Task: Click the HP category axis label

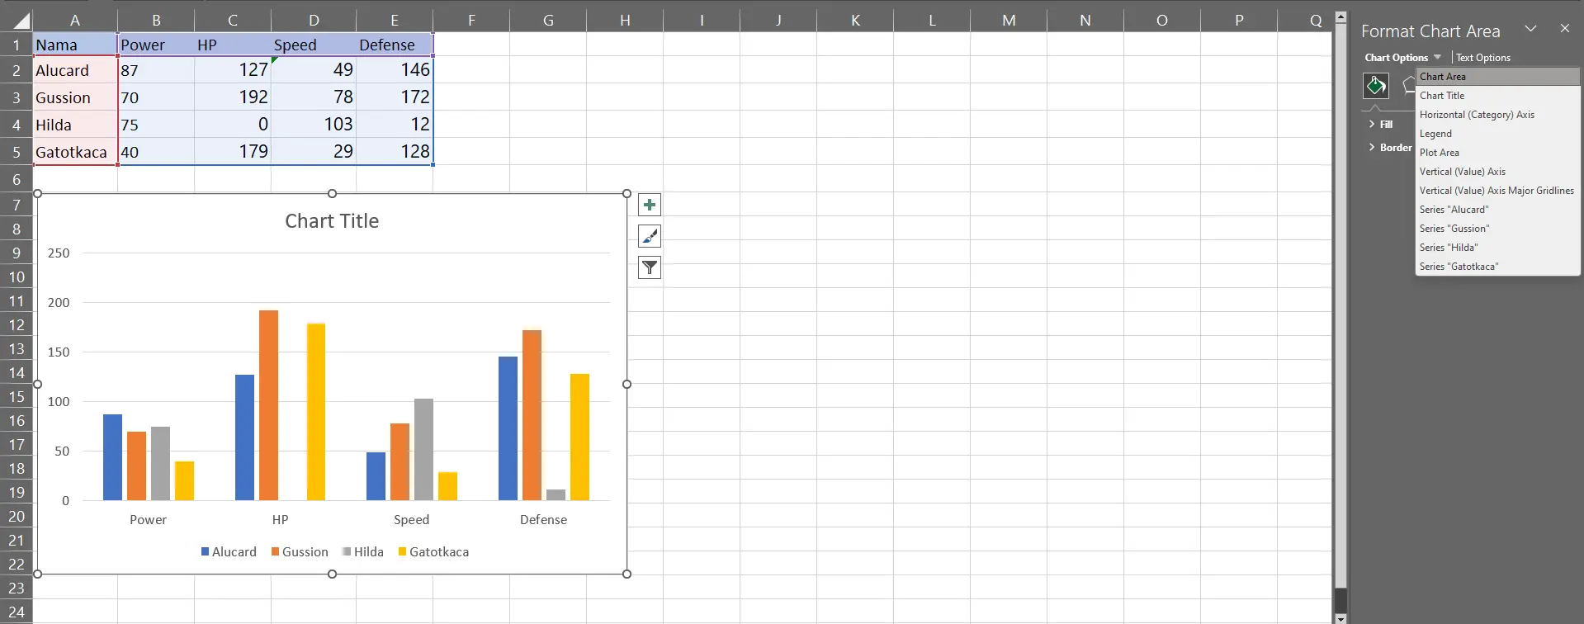Action: (x=281, y=519)
